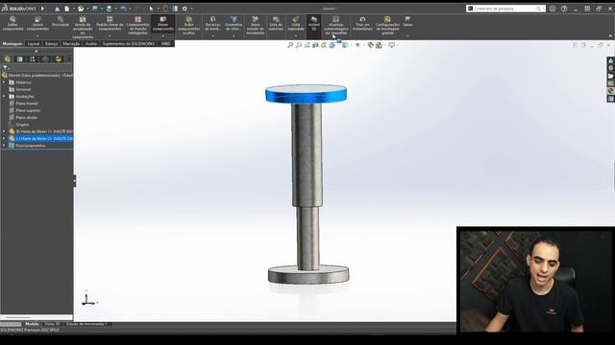Open Janela de visualização de componentes
The height and width of the screenshot is (345, 615).
(83, 28)
